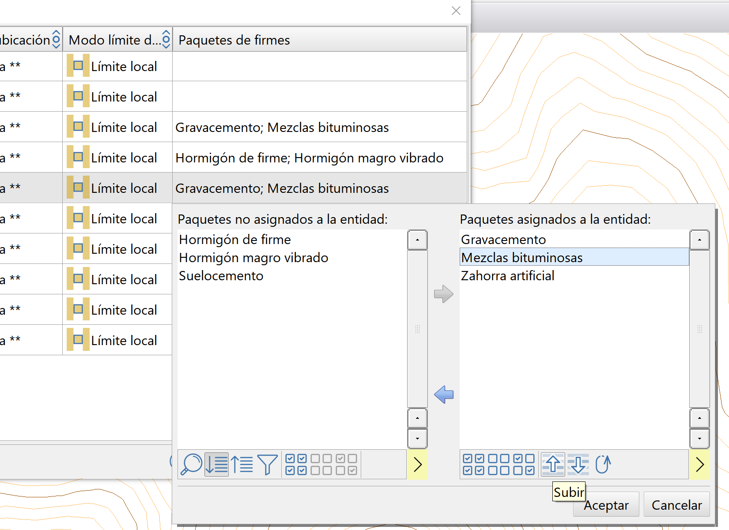Expand the assigned list toolbar yellow chevron
This screenshot has width=729, height=530.
(x=699, y=464)
